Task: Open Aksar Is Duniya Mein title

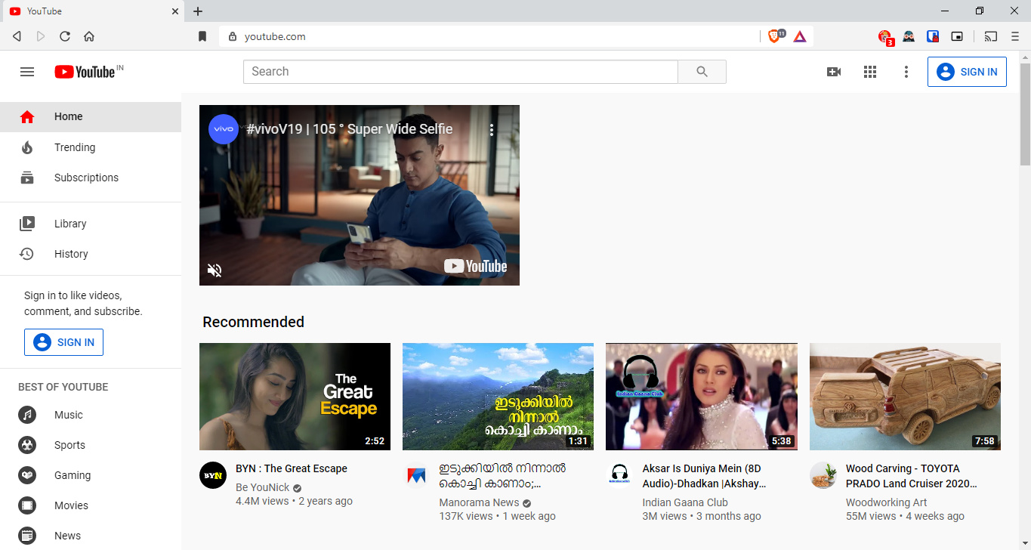Action: pyautogui.click(x=705, y=476)
